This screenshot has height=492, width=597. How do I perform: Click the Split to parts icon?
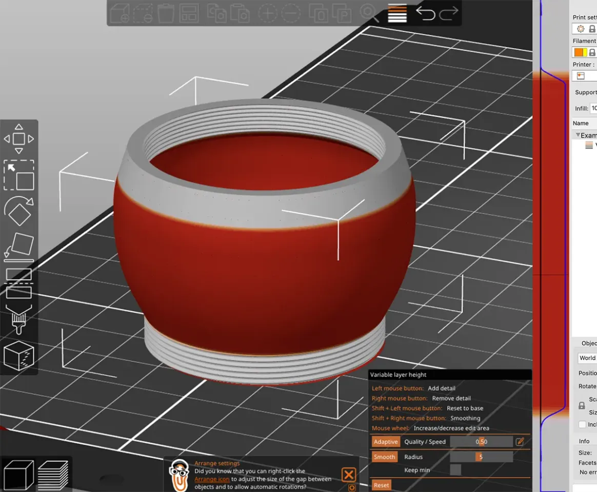point(342,13)
